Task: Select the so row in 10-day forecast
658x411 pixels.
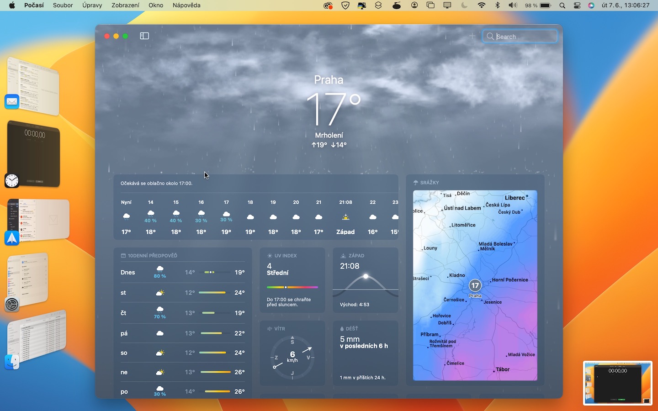Action: 183,353
